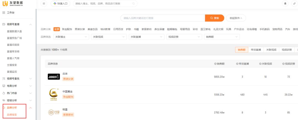Image resolution: width=298 pixels, height=120 pixels.
Task: Open the 关联直播 dropdown
Action: click(147, 37)
